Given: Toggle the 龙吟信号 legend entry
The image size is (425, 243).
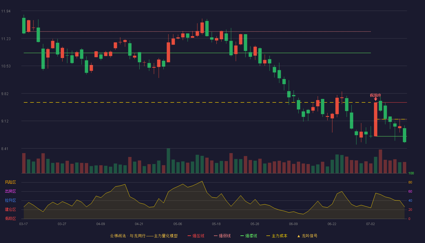Looking at the screenshot, I should (x=307, y=236).
